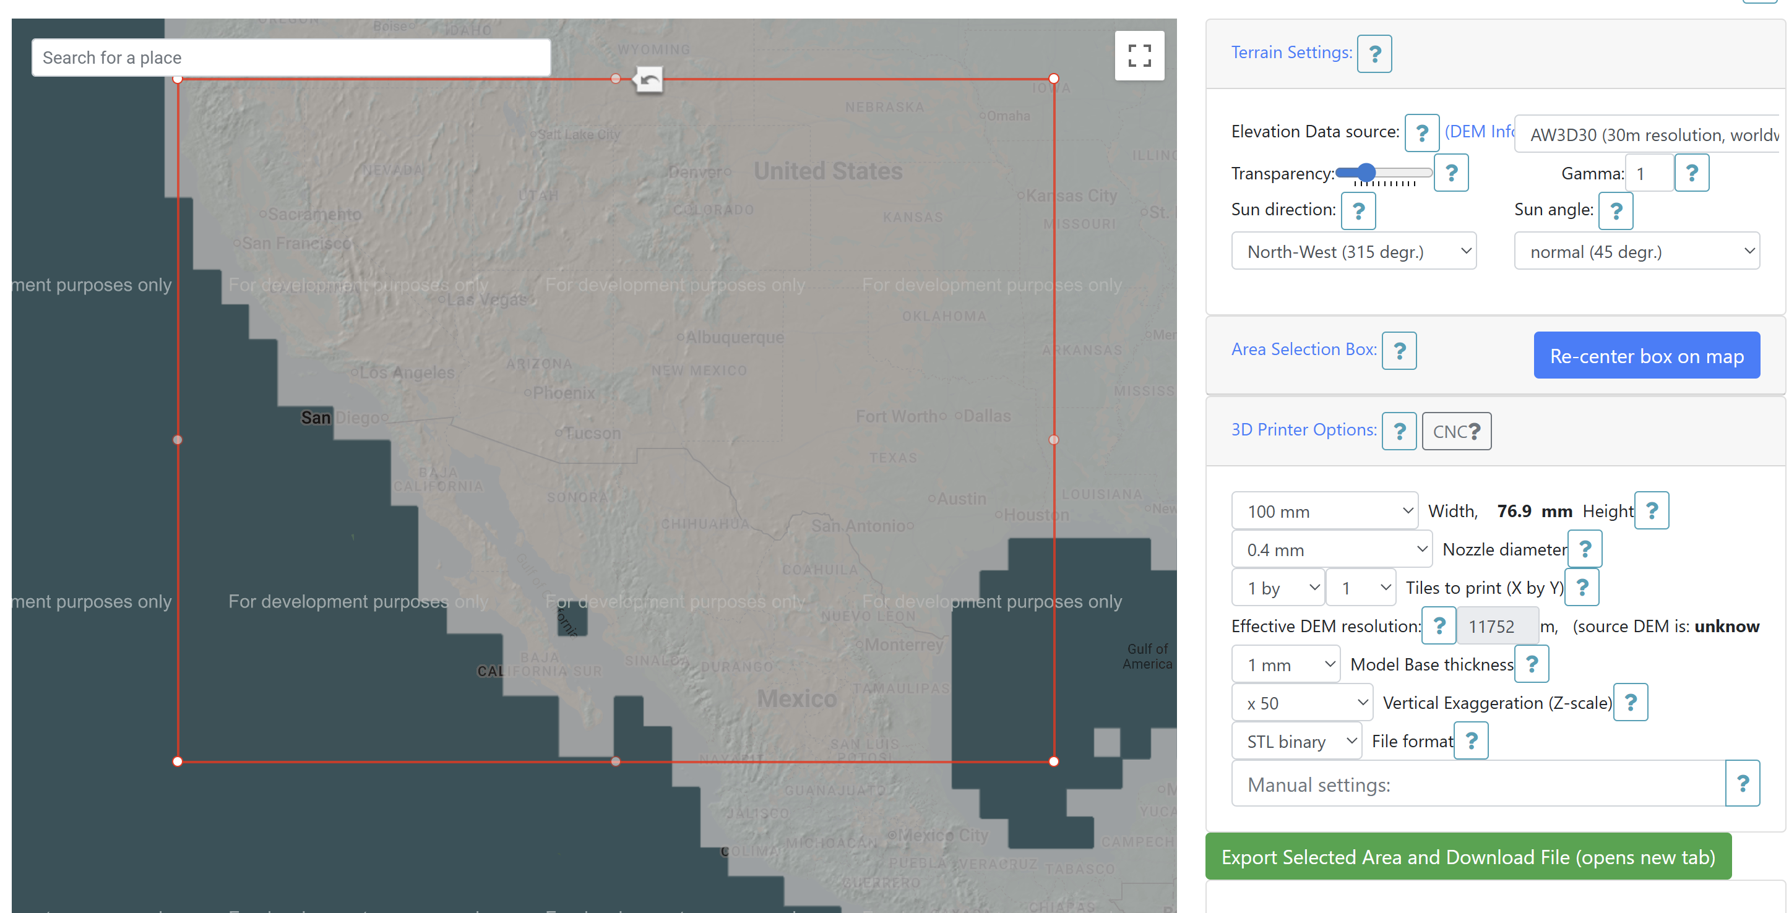Open the STL binary file format dropdown
The image size is (1789, 913).
pyautogui.click(x=1296, y=742)
